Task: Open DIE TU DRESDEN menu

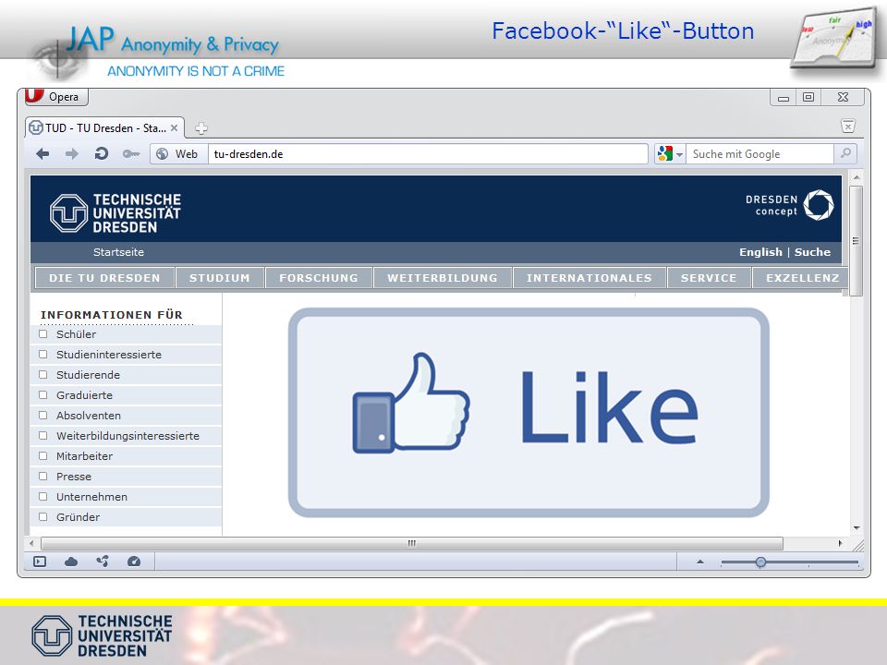Action: (x=104, y=278)
